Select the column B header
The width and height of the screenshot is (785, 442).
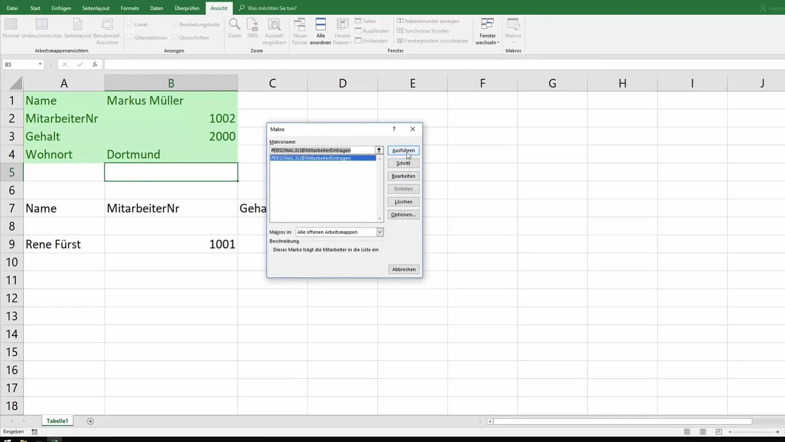171,83
